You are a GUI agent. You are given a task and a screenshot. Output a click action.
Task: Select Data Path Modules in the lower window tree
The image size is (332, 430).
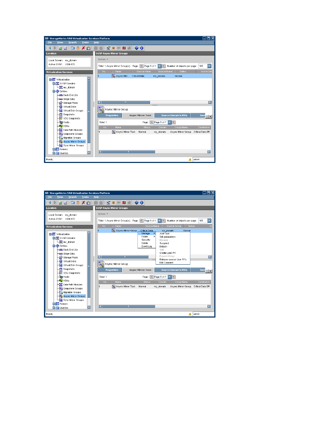pos(73,284)
